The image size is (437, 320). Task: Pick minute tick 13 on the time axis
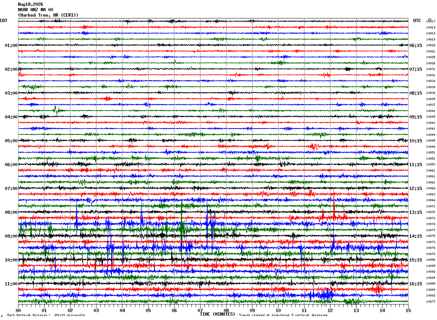coord(356,310)
